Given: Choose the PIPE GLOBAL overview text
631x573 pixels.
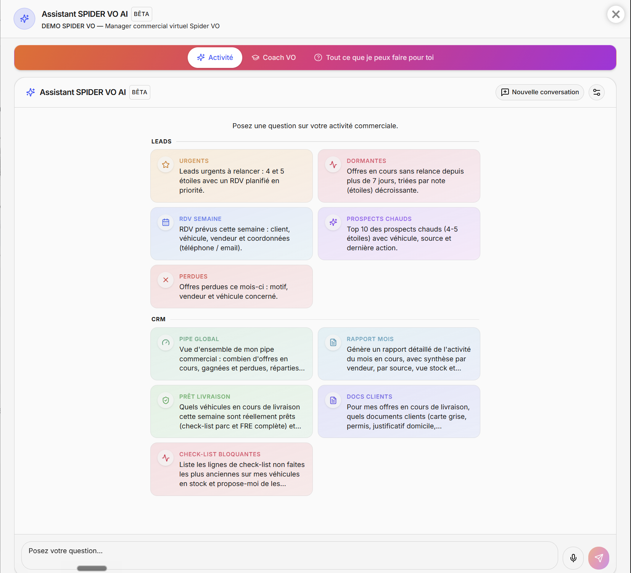Looking at the screenshot, I should (242, 359).
